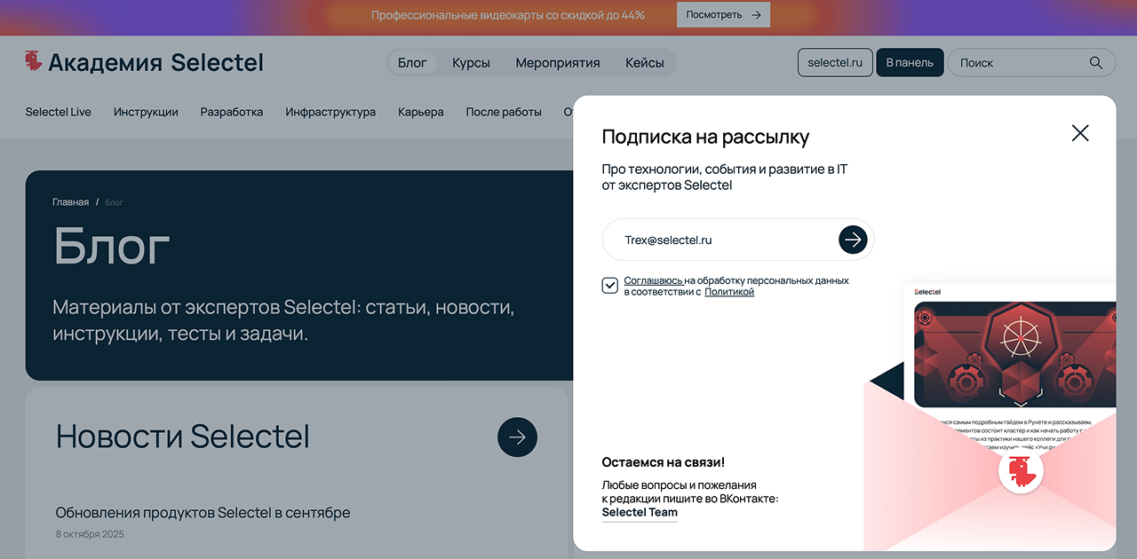The width and height of the screenshot is (1137, 559).
Task: Open the Карьера category
Action: coord(420,112)
